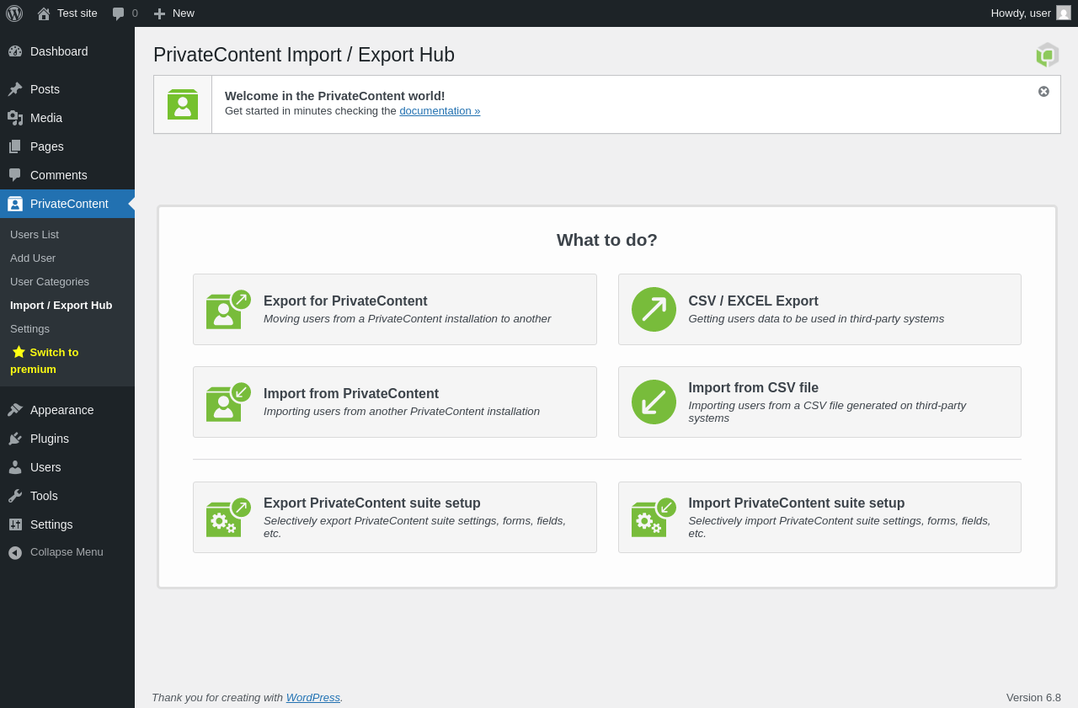The image size is (1078, 708).
Task: Open the Plugins menu in sidebar
Action: click(50, 439)
